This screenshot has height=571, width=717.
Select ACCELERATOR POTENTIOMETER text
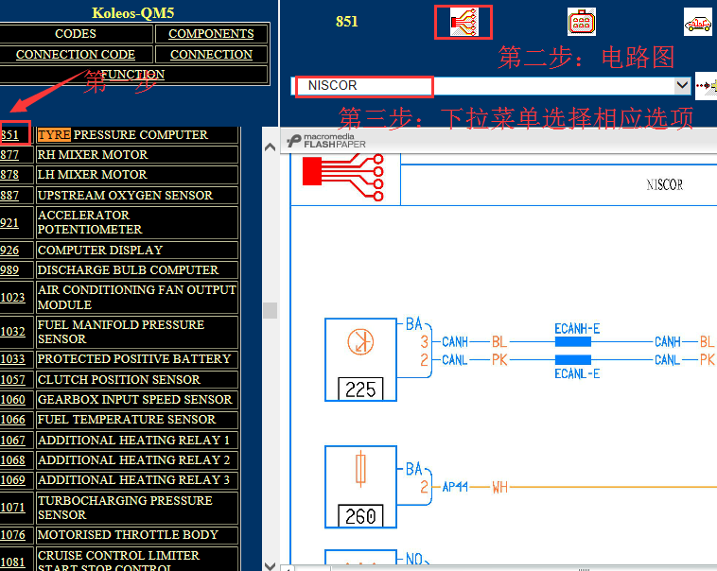[90, 222]
